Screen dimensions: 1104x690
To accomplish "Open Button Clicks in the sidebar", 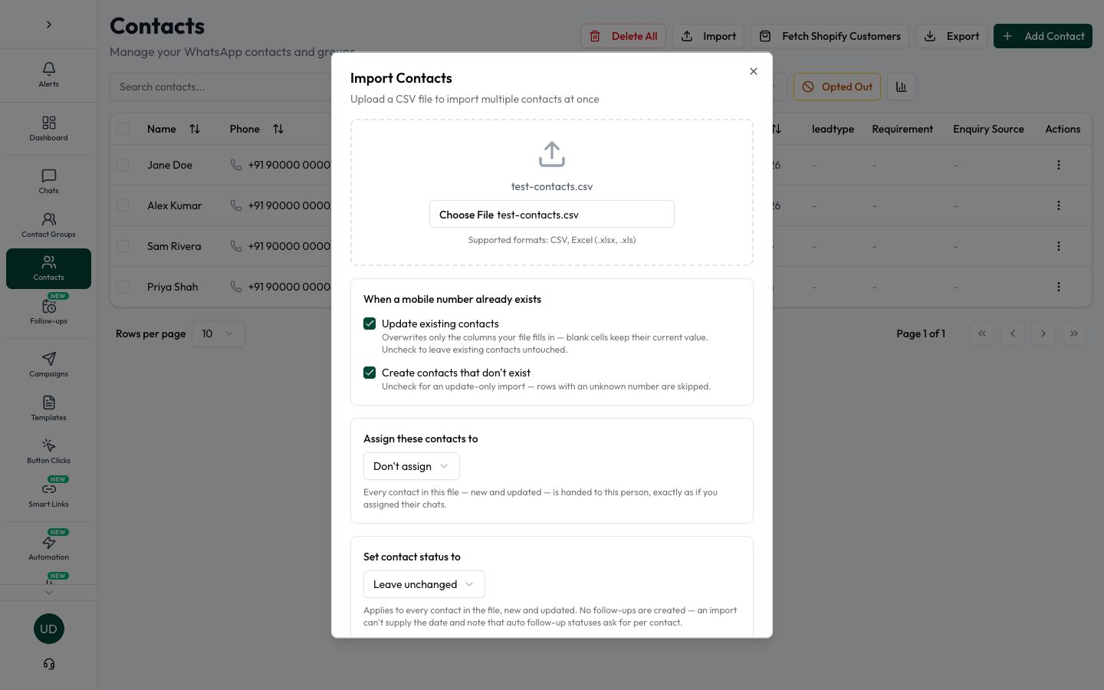I will (x=48, y=452).
